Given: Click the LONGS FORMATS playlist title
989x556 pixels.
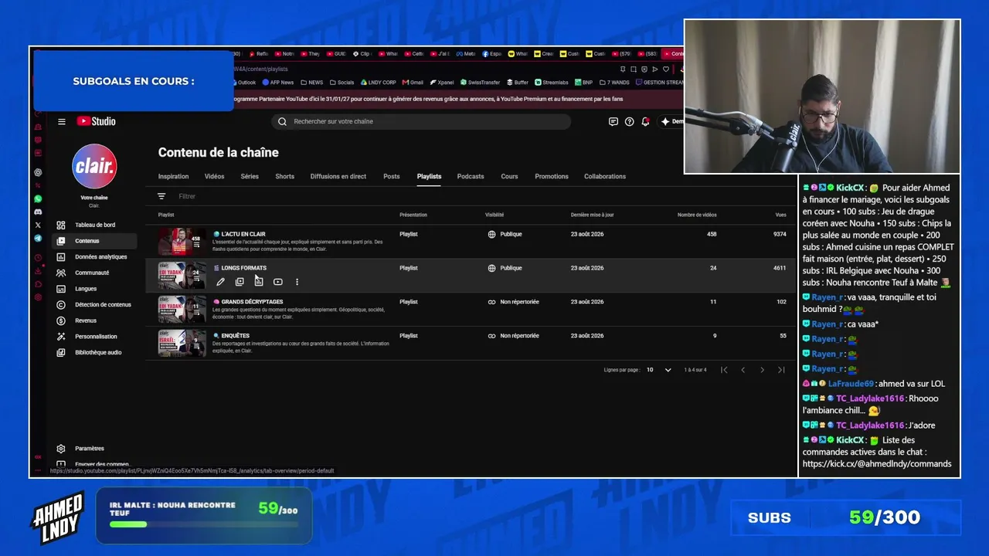Looking at the screenshot, I should point(243,268).
